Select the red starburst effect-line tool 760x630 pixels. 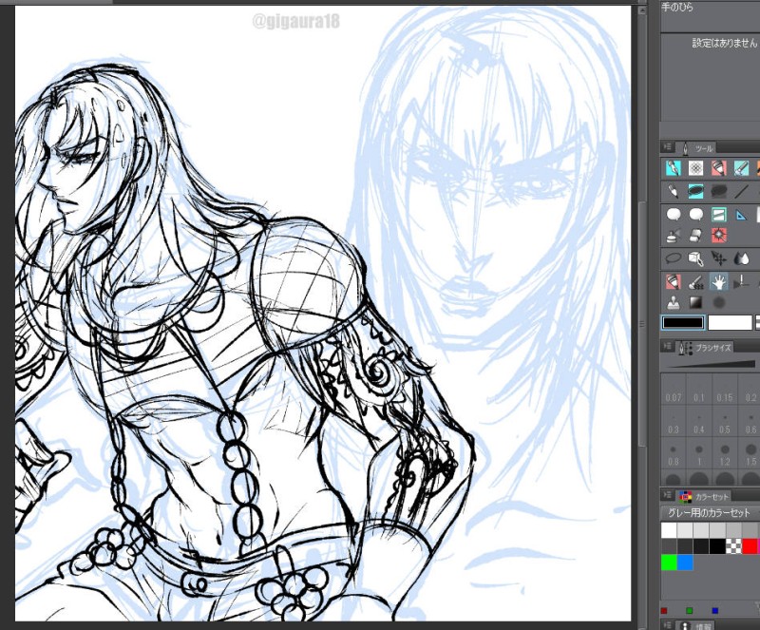(719, 236)
